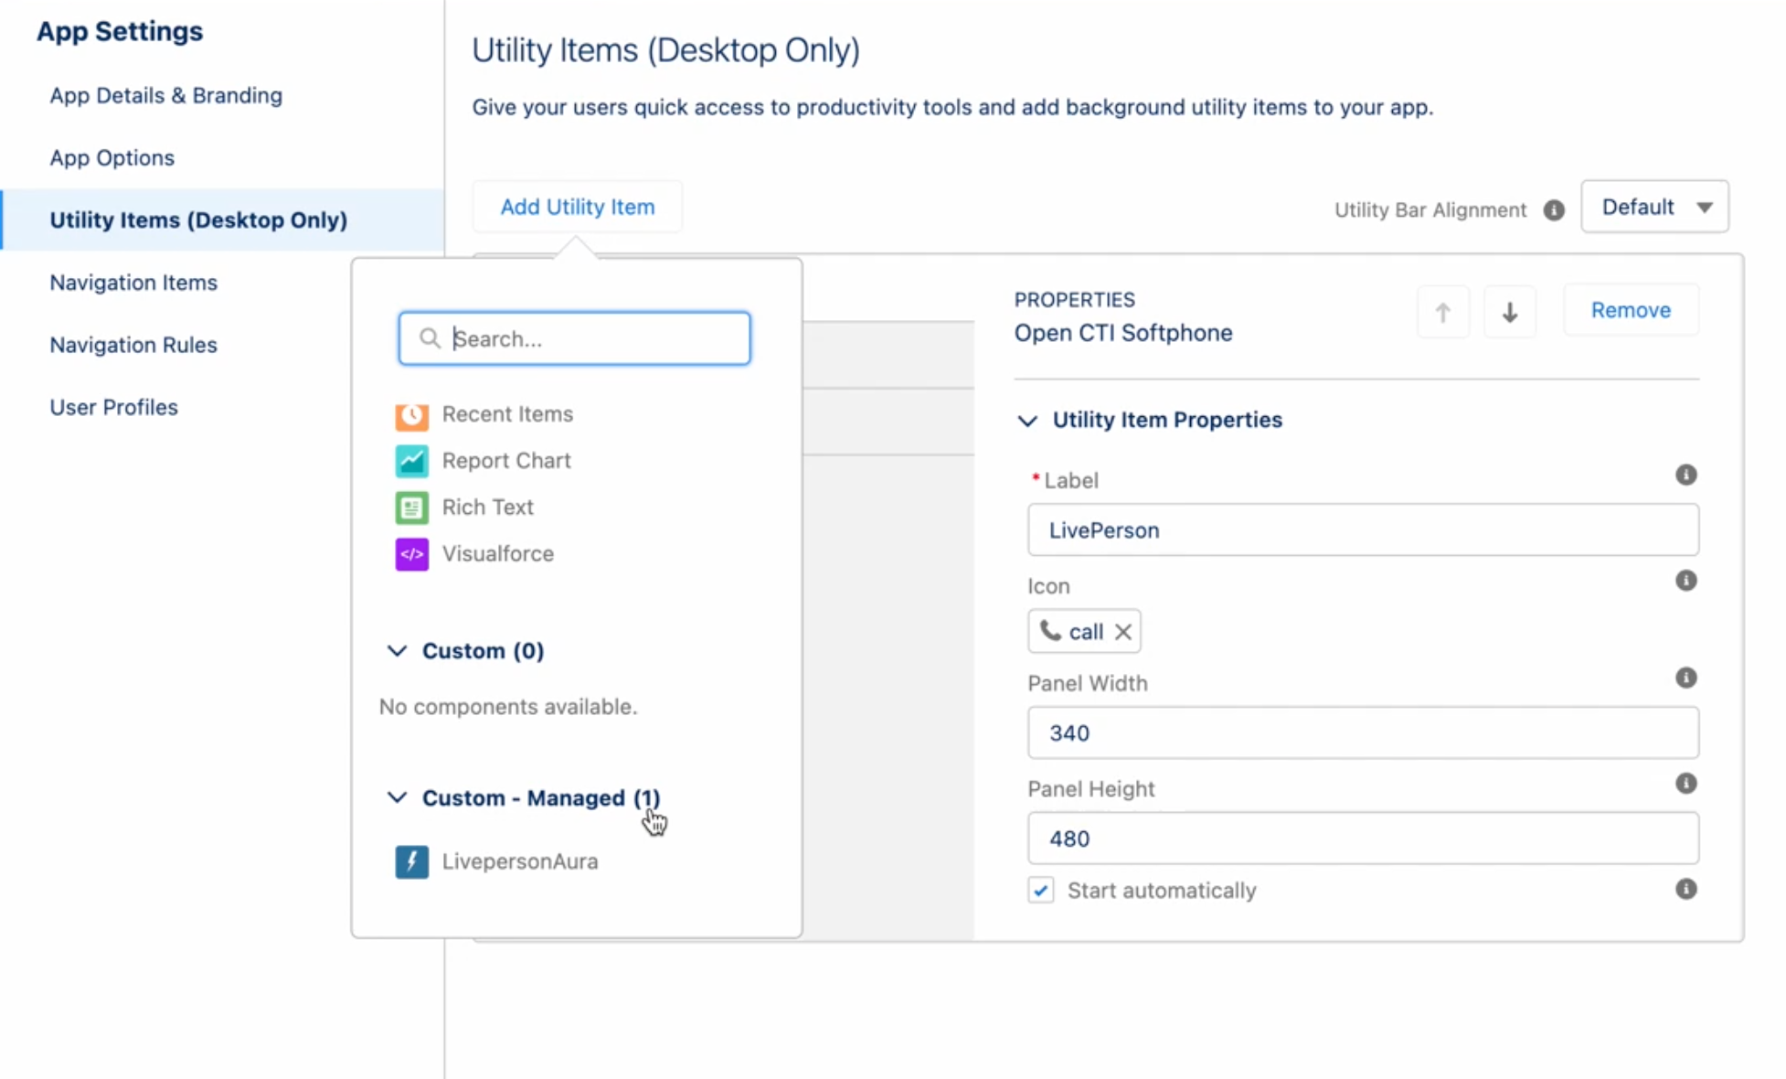Open App Options settings

[112, 157]
